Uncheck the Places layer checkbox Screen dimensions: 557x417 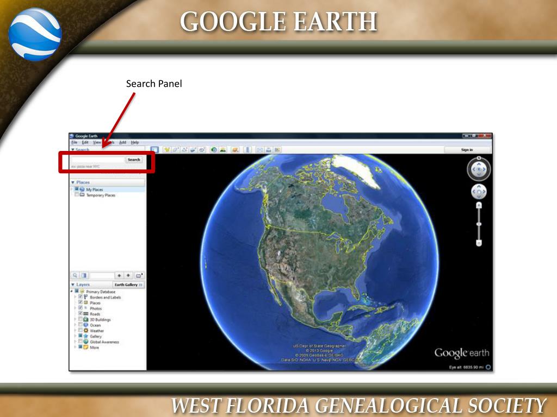pos(81,302)
